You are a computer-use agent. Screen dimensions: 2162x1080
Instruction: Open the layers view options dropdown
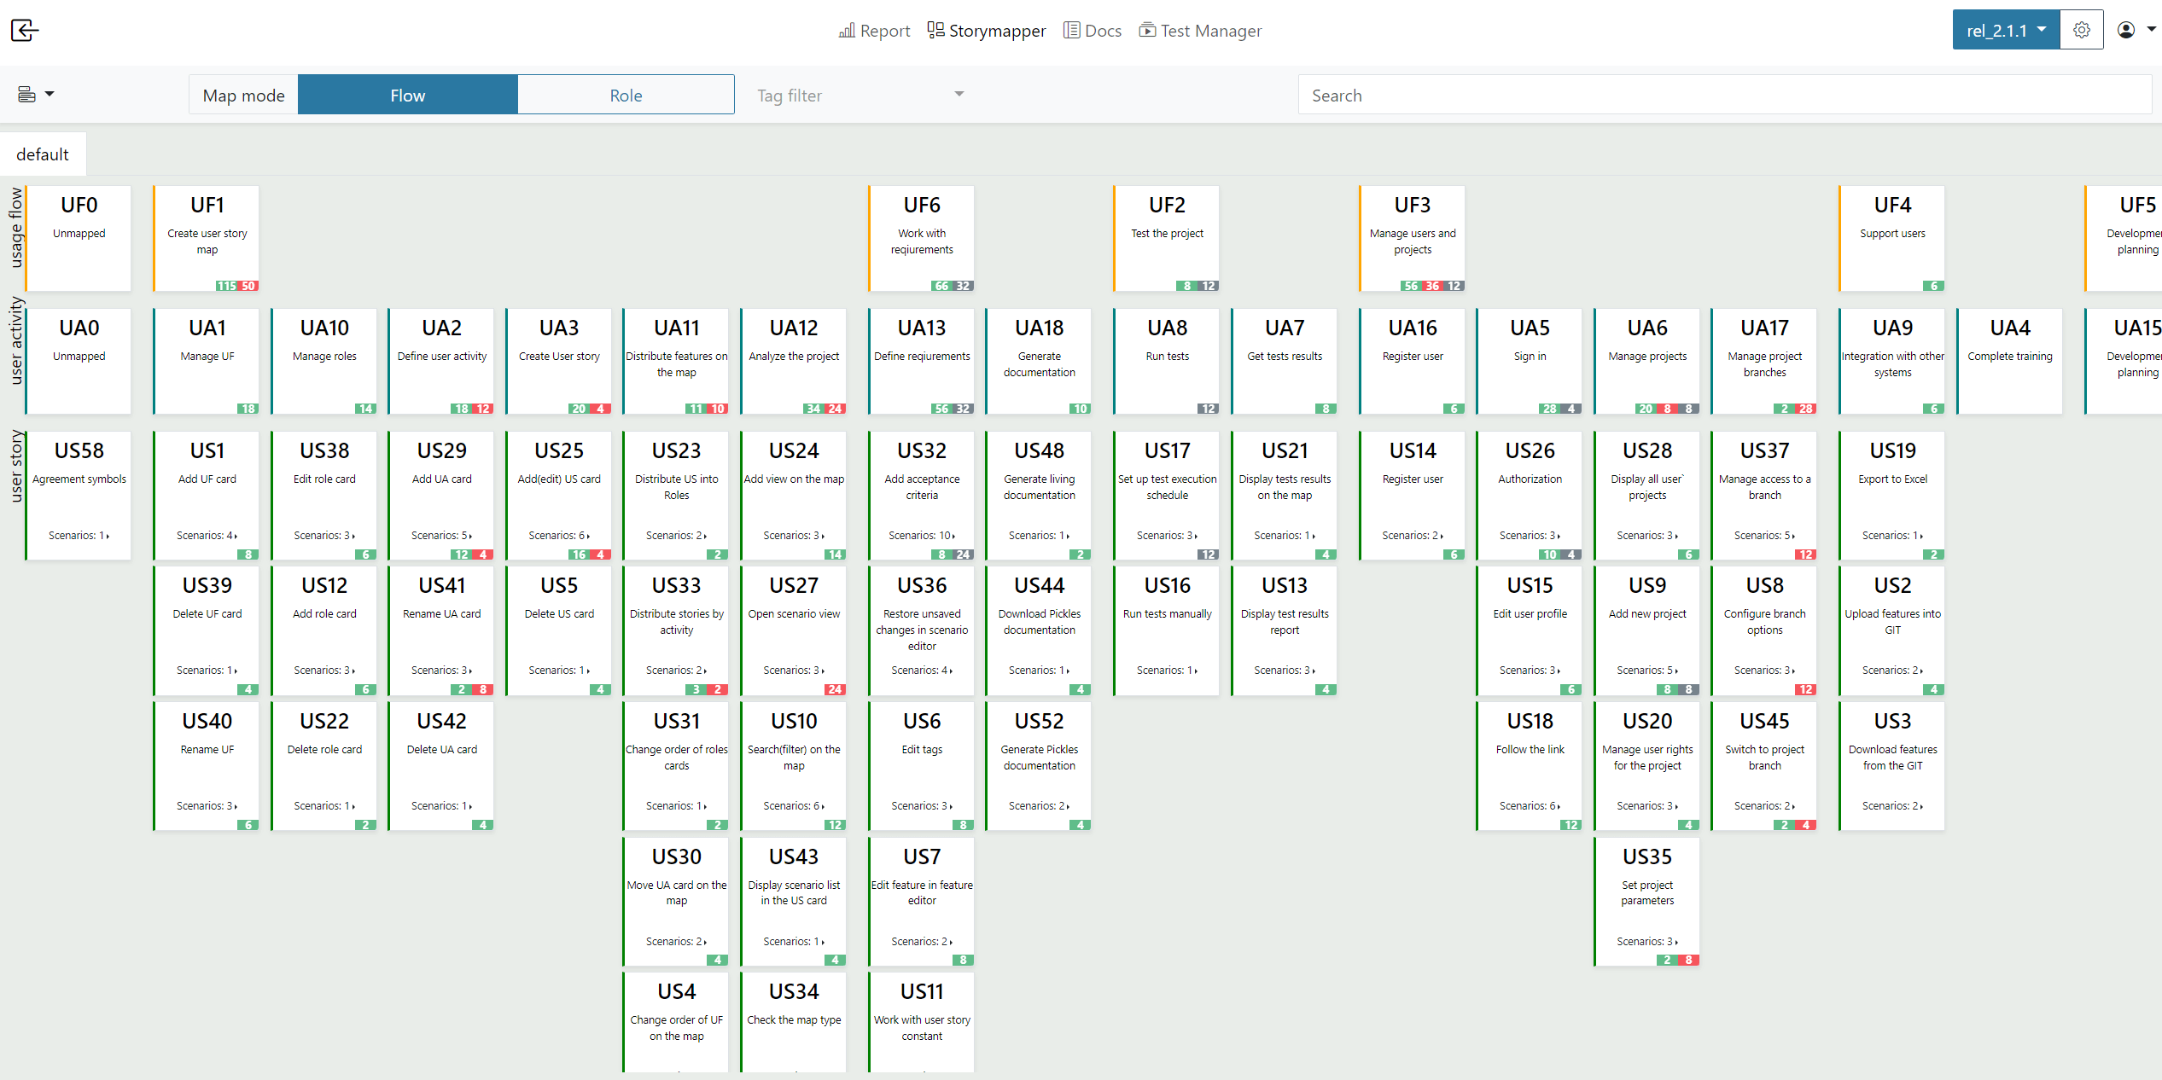[36, 95]
